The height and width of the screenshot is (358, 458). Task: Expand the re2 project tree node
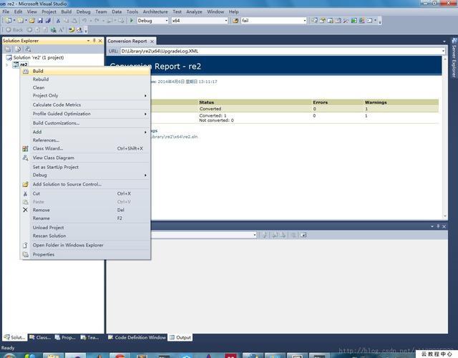7,64
